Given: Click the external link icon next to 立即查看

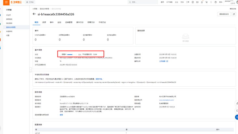Looking at the screenshot, I should click(x=167, y=61).
